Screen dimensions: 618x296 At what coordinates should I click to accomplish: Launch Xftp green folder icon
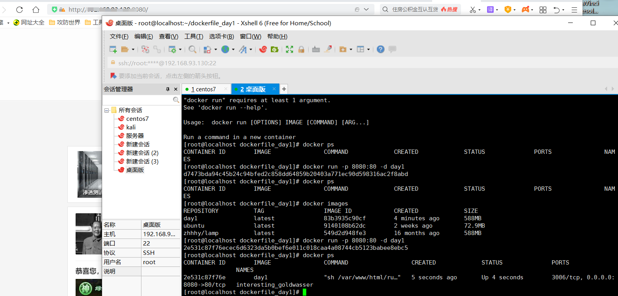coord(275,49)
